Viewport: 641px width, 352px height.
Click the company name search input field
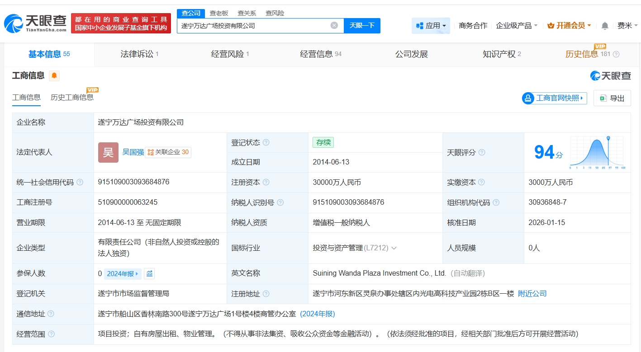click(x=253, y=26)
